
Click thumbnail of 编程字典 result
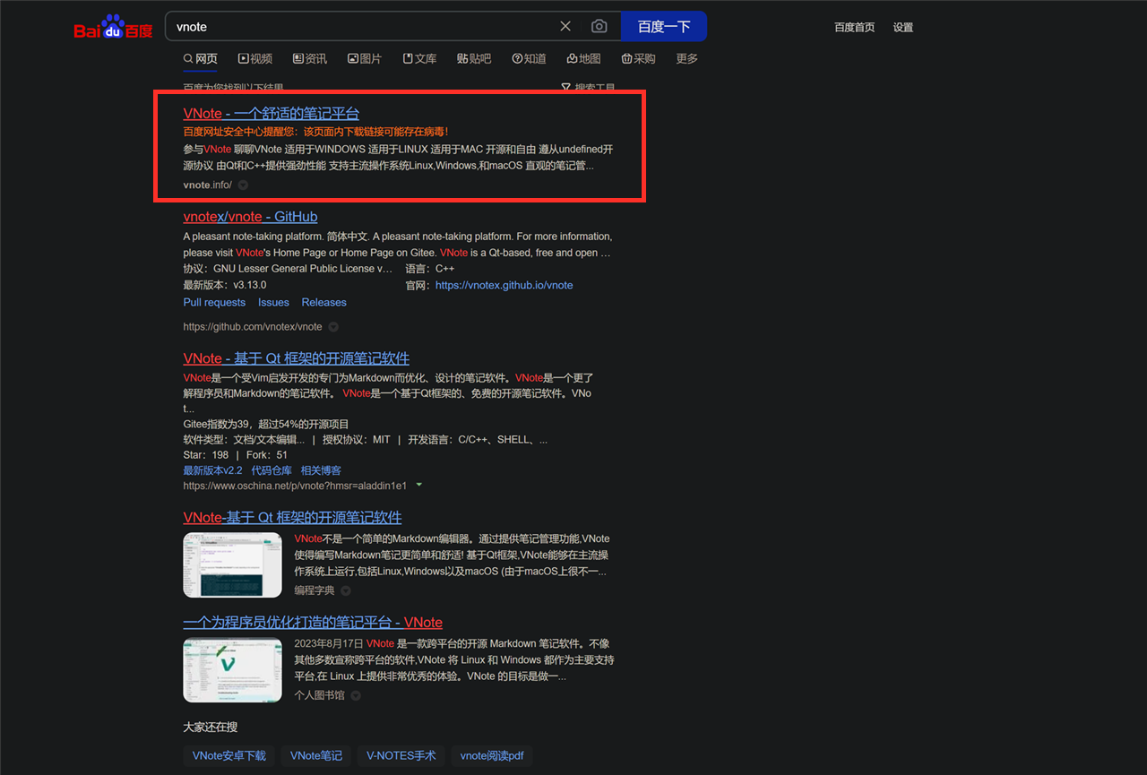[x=232, y=565]
